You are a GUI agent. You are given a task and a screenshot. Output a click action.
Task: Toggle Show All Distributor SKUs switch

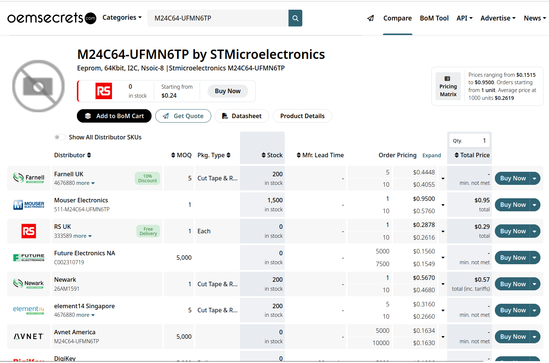coord(60,137)
